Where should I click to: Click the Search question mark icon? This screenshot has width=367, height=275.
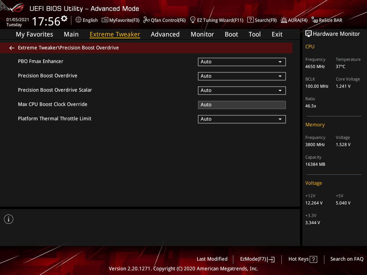pyautogui.click(x=250, y=20)
